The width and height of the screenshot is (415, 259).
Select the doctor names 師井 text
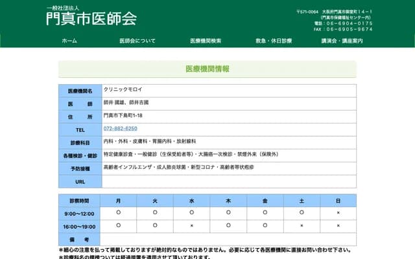click(126, 102)
